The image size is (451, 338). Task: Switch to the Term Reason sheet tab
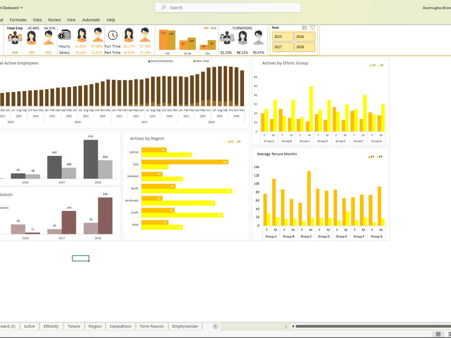point(152,326)
